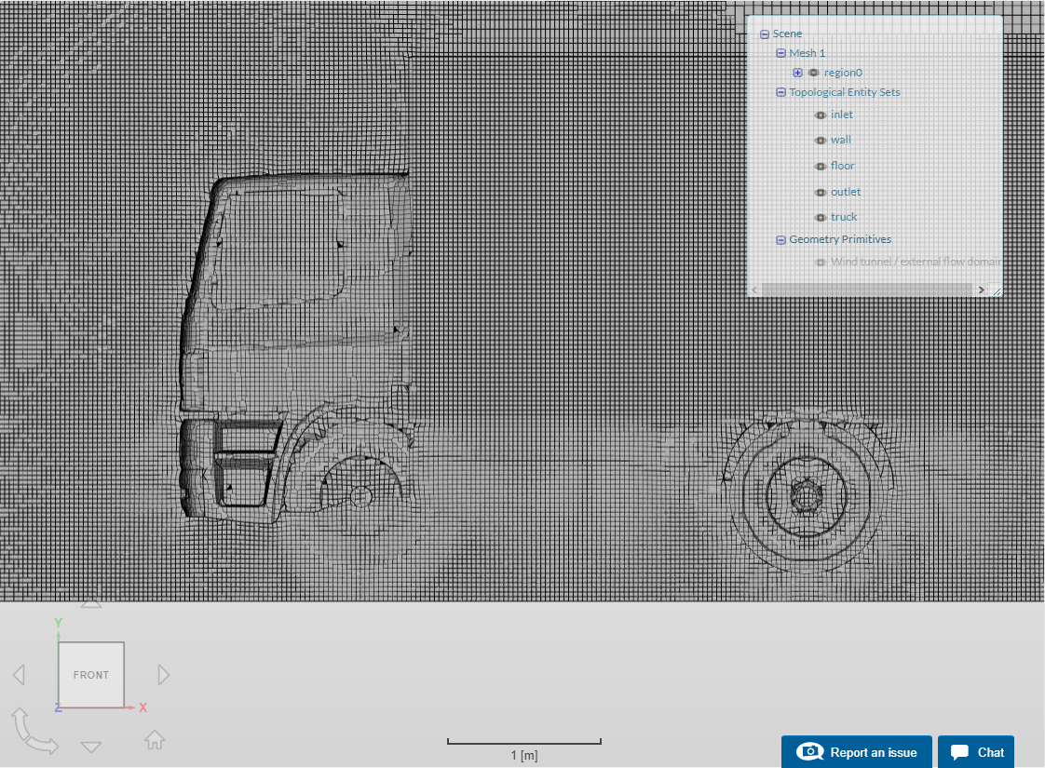This screenshot has width=1045, height=768.
Task: Click the FRONT face of orientation cube
Action: (x=91, y=675)
